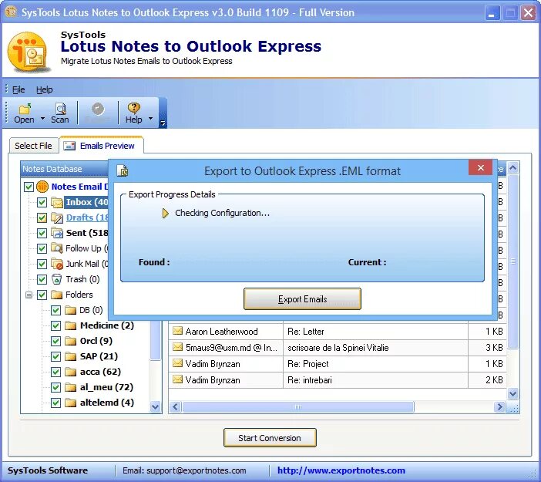Click subject "scrisoare de la Spinei Vitalie"

(338, 348)
